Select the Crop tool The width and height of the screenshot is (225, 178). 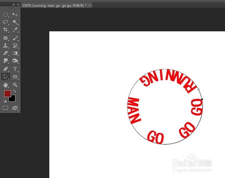pos(6,30)
